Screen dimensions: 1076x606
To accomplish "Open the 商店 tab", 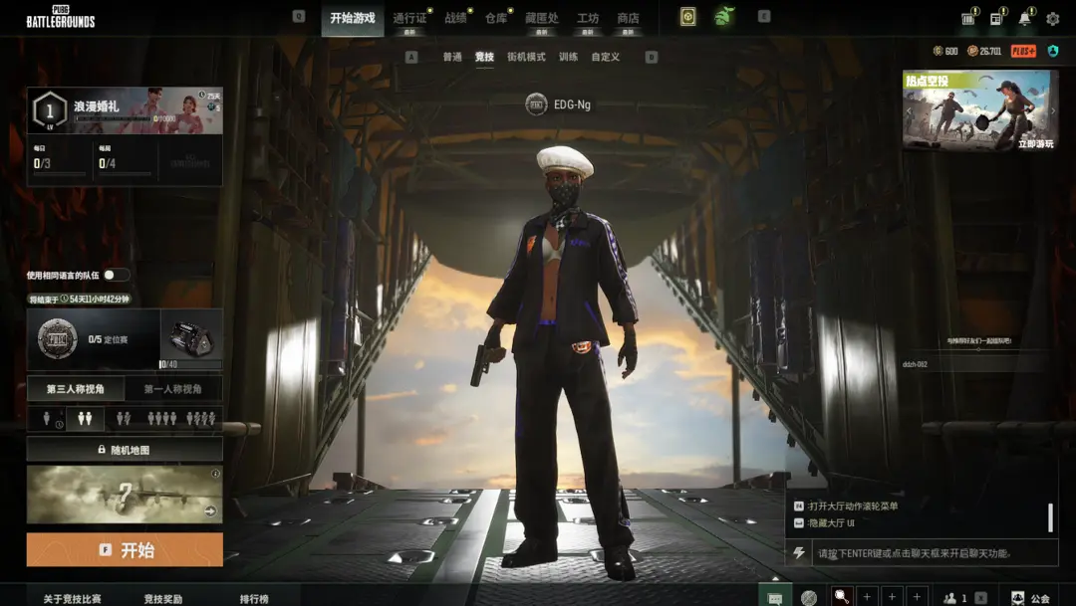I will (628, 19).
